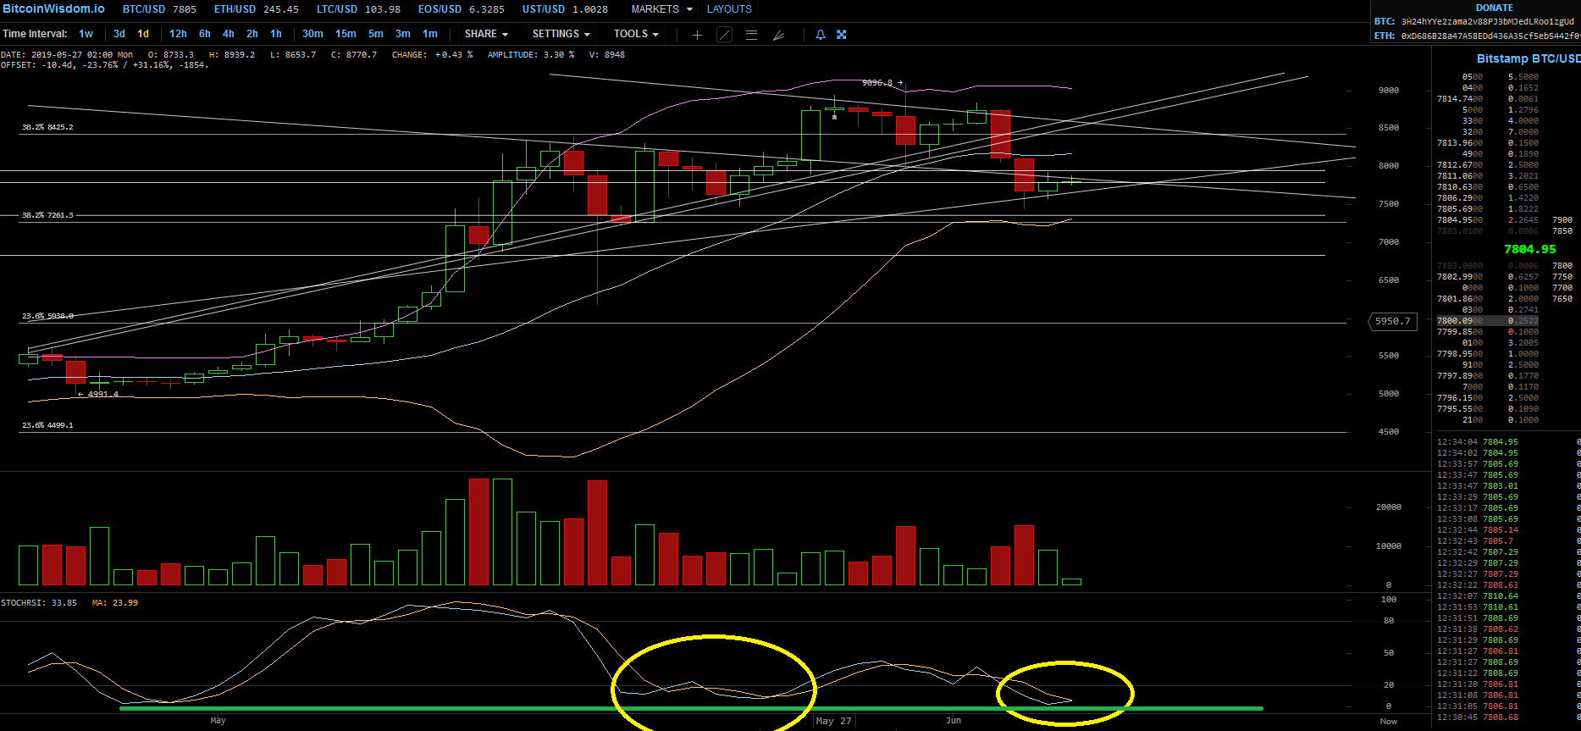This screenshot has width=1581, height=731.
Task: Click the 38.2% 7261.3 Fibonacci label
Action: pos(47,215)
